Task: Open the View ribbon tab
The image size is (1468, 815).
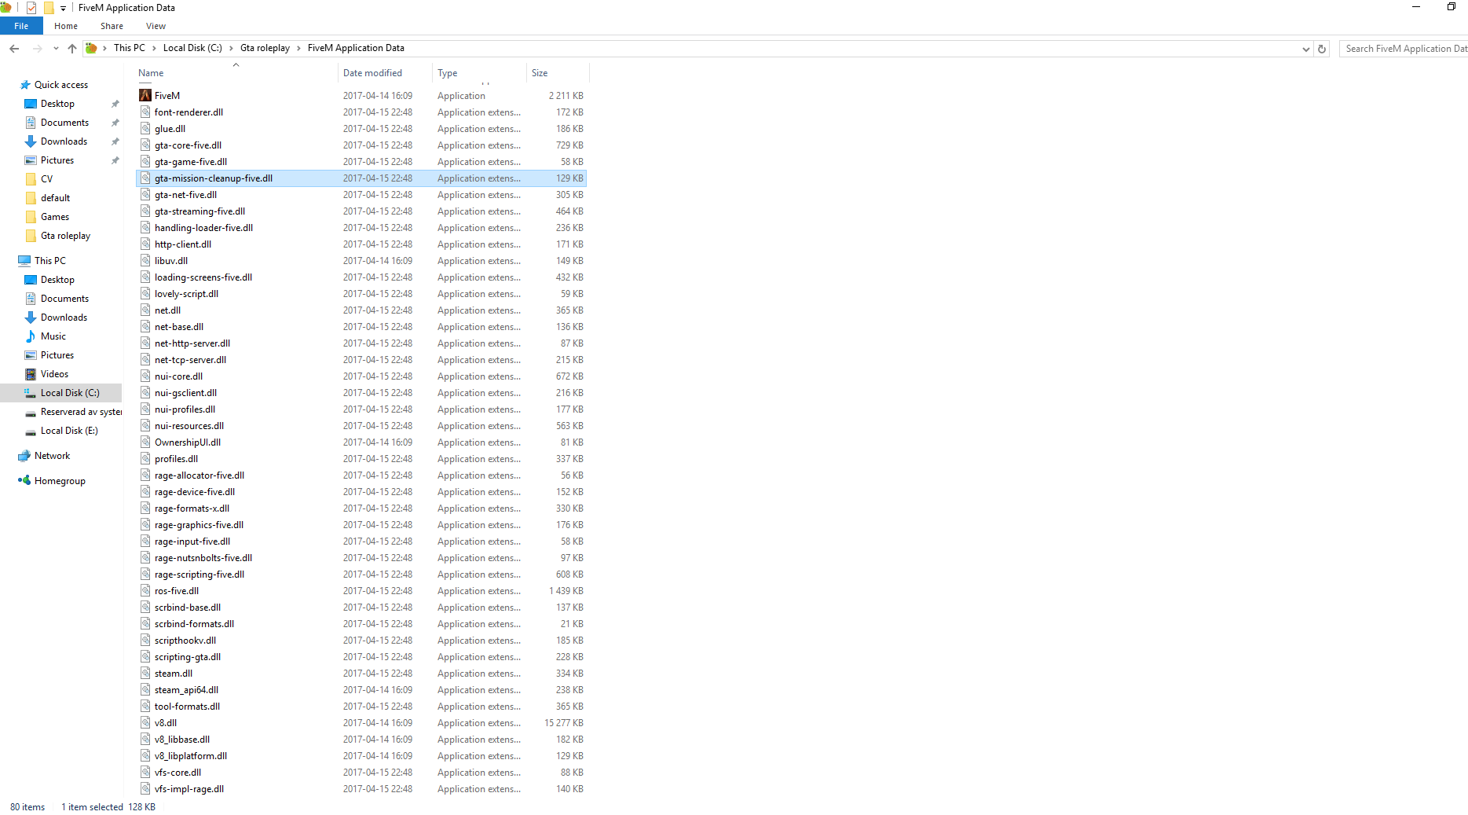Action: tap(156, 26)
